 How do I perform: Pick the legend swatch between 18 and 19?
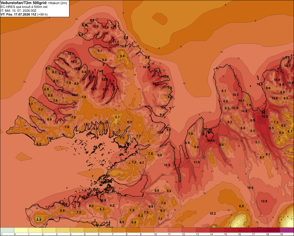[x=273, y=230]
